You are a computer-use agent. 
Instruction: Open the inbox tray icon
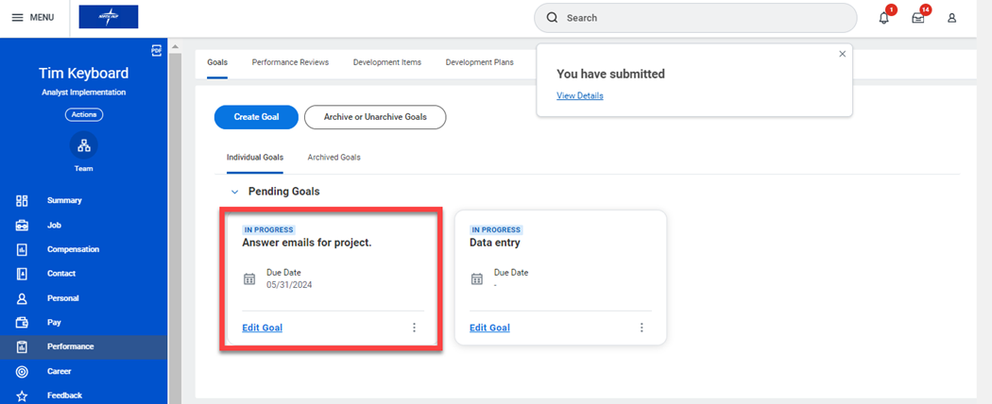(x=917, y=18)
